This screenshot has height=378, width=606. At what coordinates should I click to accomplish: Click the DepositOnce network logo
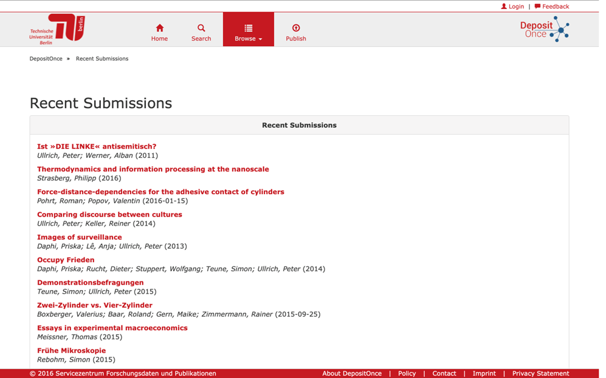point(545,29)
